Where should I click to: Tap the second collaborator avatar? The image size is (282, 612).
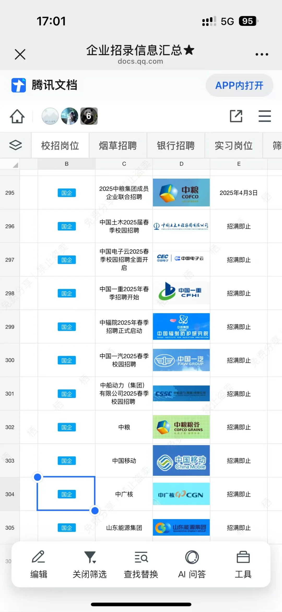click(x=69, y=116)
